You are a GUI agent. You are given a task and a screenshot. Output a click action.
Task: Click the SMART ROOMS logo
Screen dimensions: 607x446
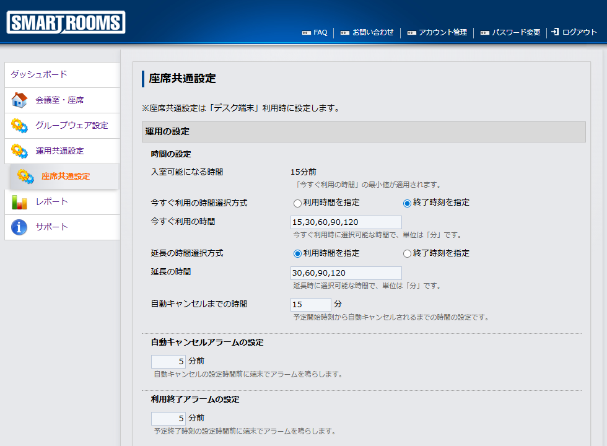click(66, 23)
